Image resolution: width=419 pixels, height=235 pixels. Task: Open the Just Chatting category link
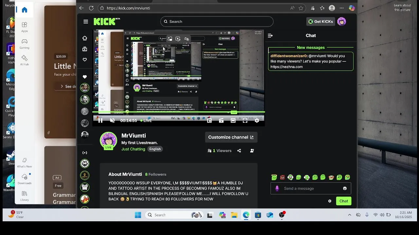133,149
